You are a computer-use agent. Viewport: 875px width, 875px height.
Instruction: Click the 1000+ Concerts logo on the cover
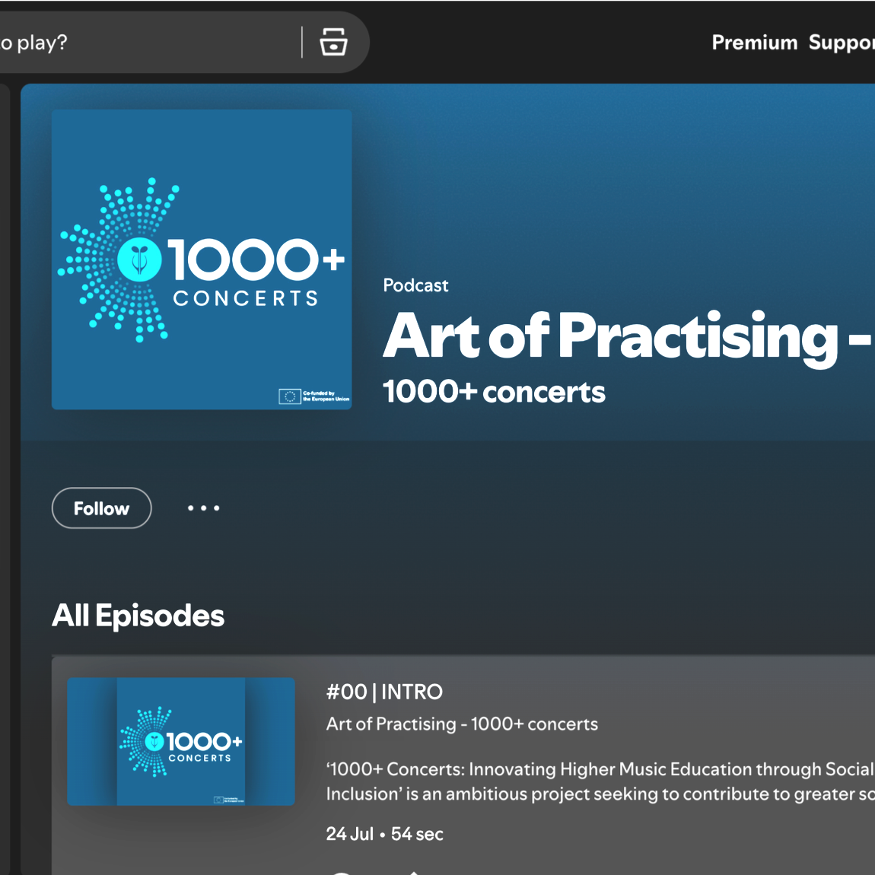click(x=201, y=259)
